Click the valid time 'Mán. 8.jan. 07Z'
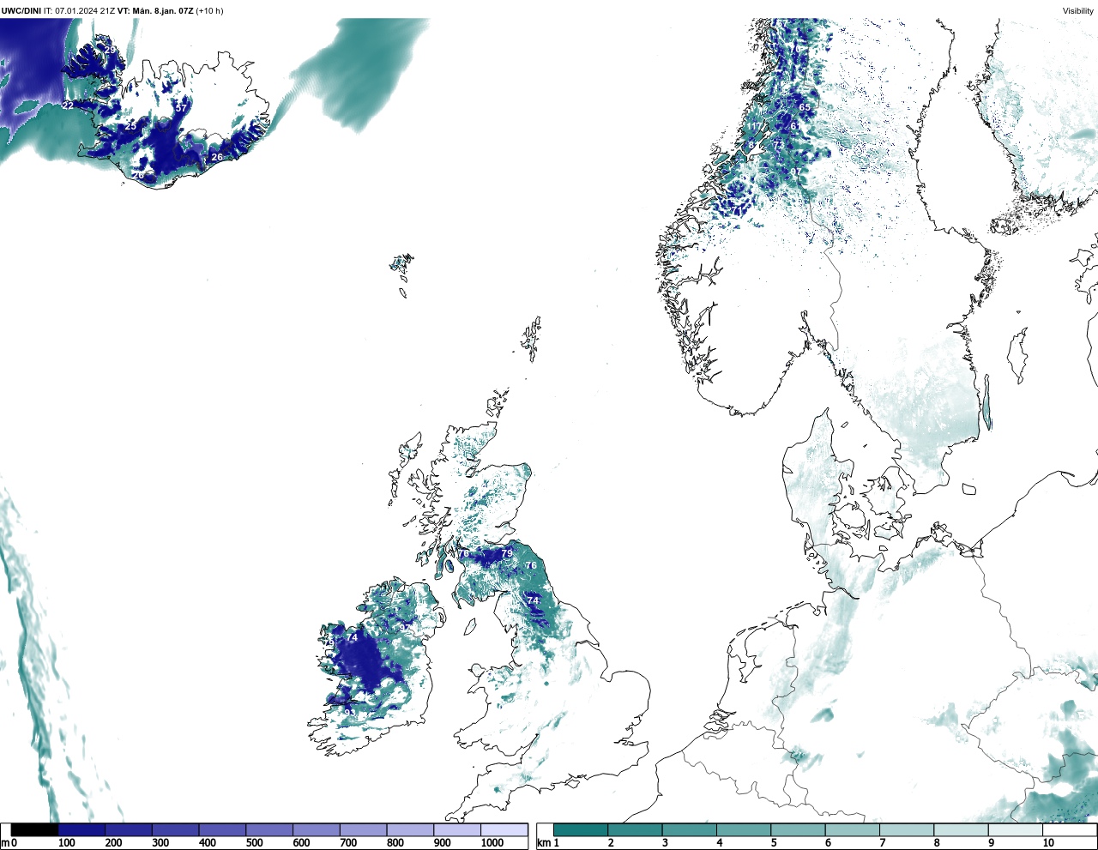Screen dimensions: 1098x850 click(x=164, y=11)
